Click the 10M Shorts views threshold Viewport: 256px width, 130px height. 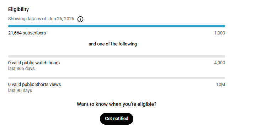[221, 85]
